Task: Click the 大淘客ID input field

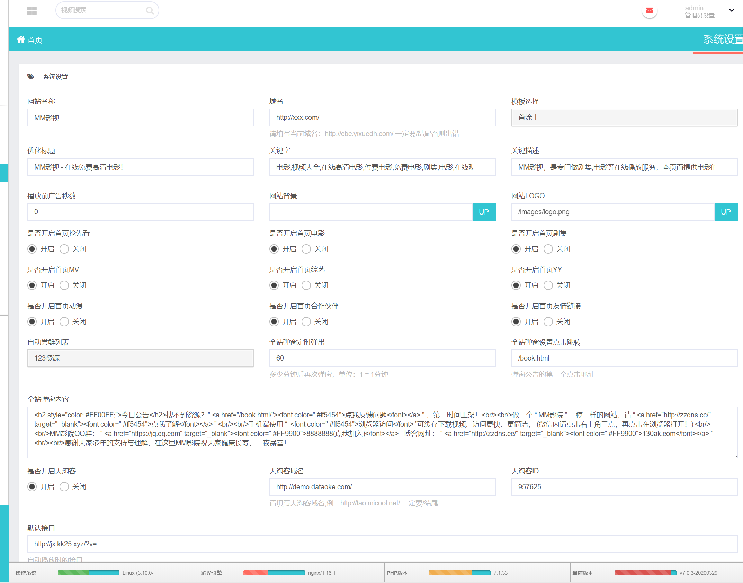Action: click(x=624, y=487)
